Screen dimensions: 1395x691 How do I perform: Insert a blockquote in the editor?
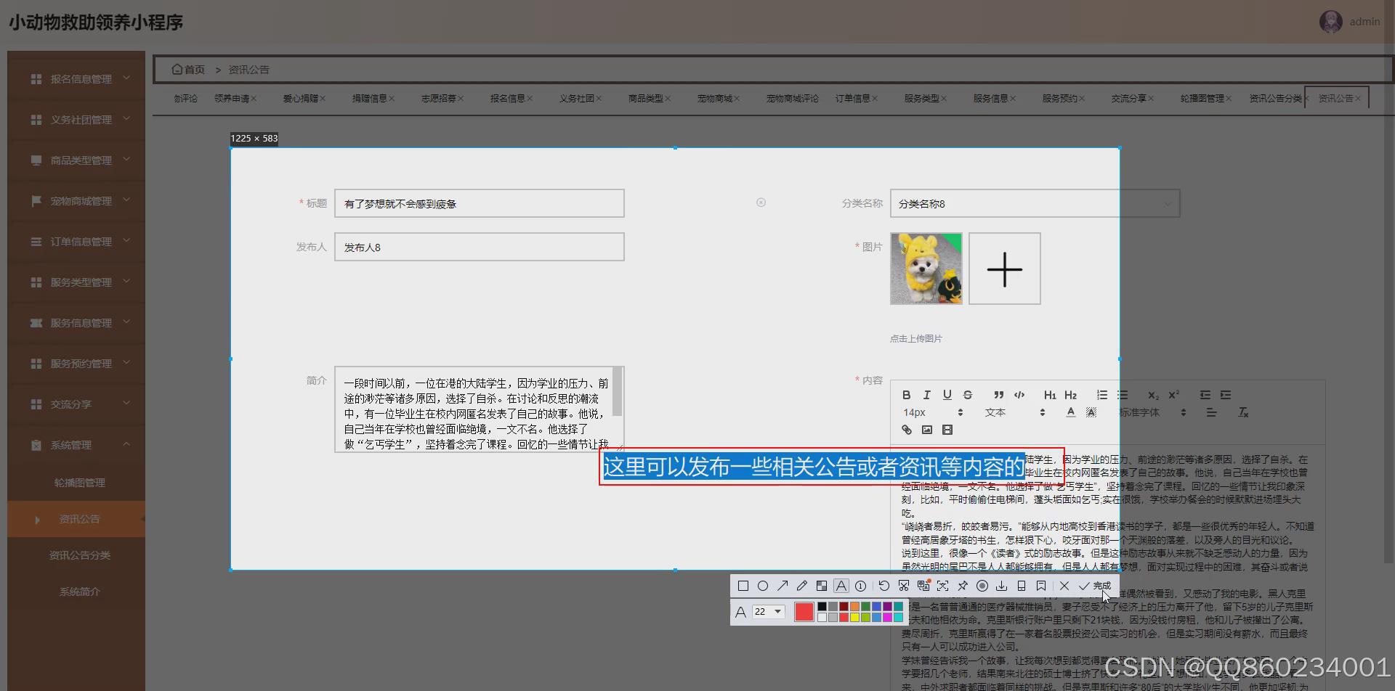(x=999, y=395)
